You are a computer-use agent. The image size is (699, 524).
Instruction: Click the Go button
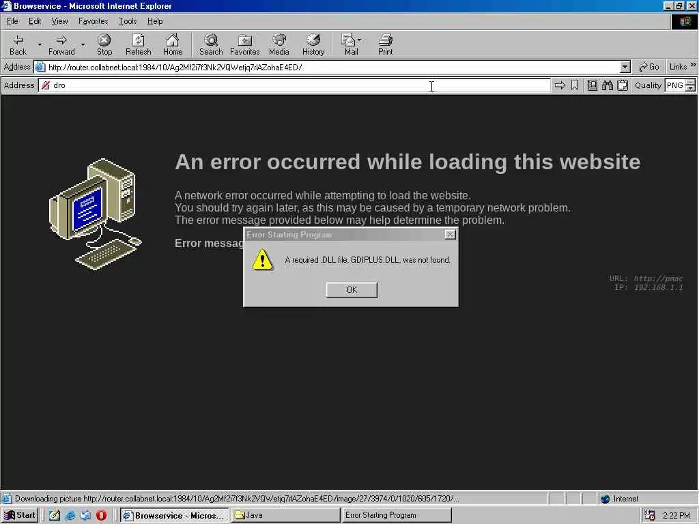(649, 67)
